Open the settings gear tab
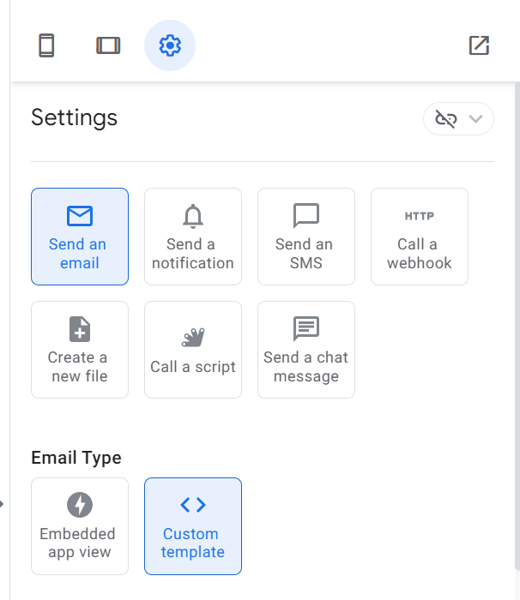Image resolution: width=520 pixels, height=600 pixels. click(x=170, y=45)
